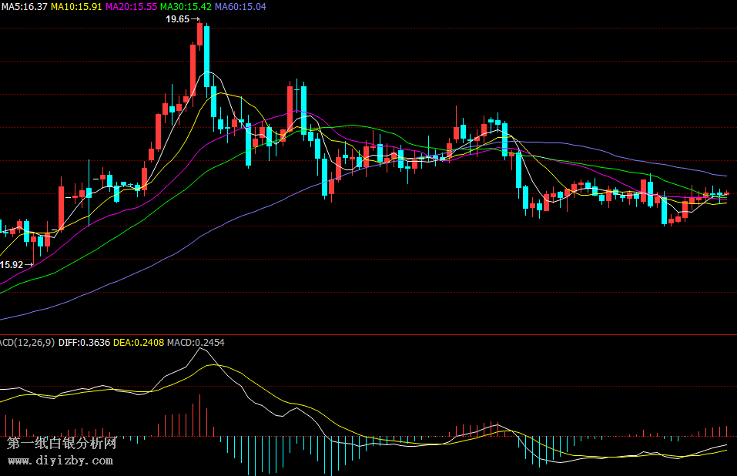
Task: Click the MA60:15.04 moving average label
Action: pyautogui.click(x=240, y=6)
